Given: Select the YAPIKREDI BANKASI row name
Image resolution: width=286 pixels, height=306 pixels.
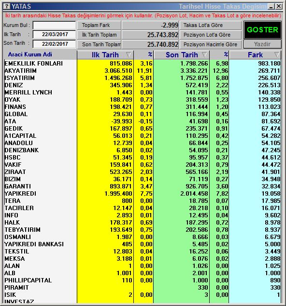Looking at the screenshot, I should coord(34,244).
